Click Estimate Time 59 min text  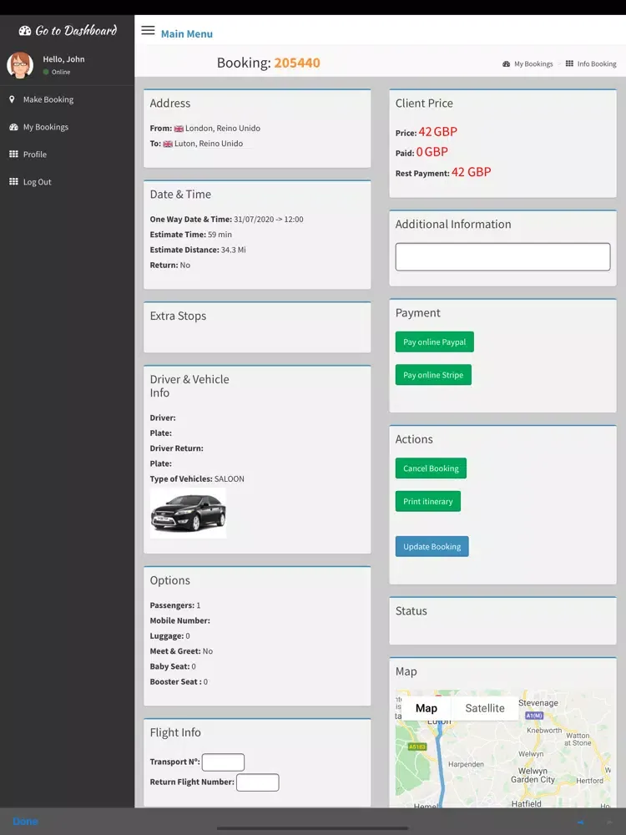tap(190, 235)
